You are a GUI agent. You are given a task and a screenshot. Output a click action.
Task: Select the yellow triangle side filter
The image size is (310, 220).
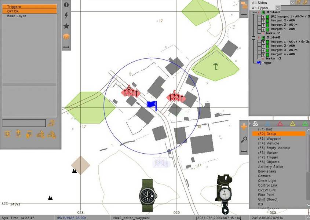point(292,124)
